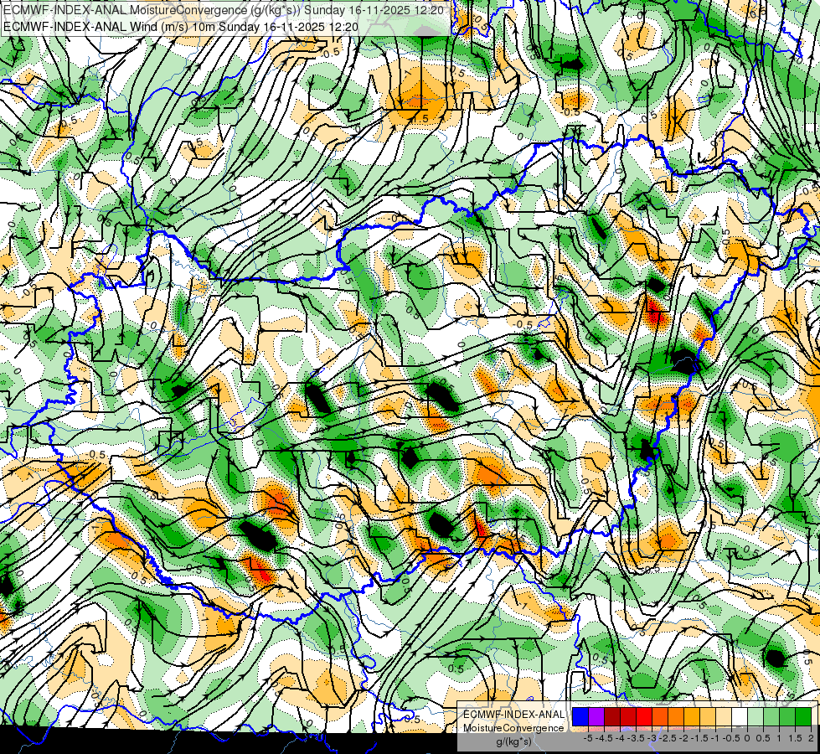
Task: Click the -2.5 tick label on the legend
Action: (669, 738)
